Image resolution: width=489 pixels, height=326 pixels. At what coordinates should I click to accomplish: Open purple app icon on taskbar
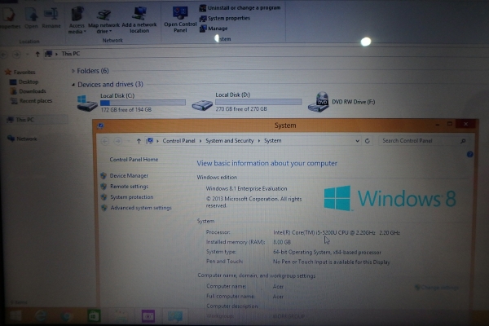click(x=148, y=316)
